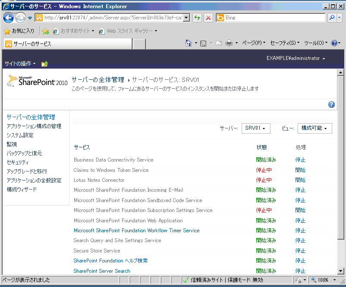The image size is (346, 287).
Task: Expand the Print options dropdown arrow
Action: click(x=236, y=43)
